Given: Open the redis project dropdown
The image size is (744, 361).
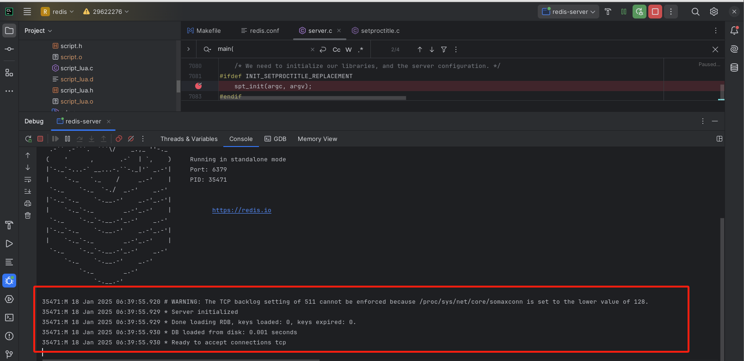Looking at the screenshot, I should (x=57, y=12).
